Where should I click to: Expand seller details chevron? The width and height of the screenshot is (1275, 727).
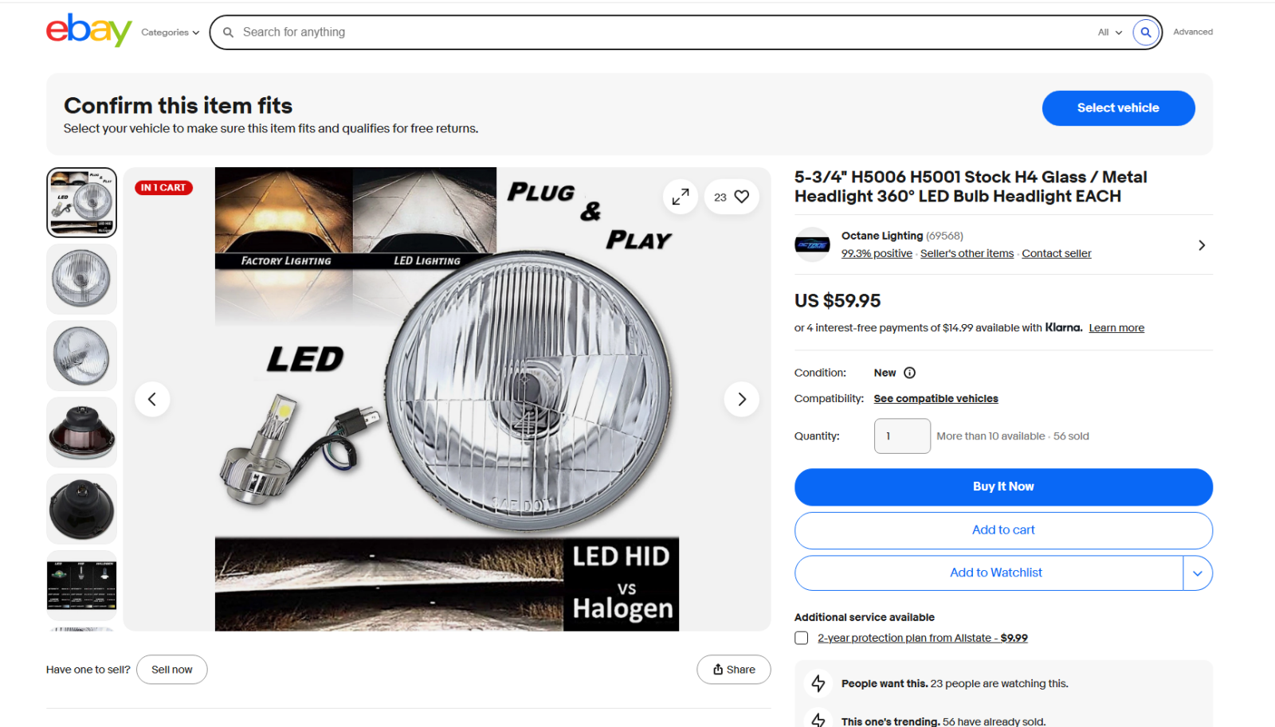pos(1202,245)
